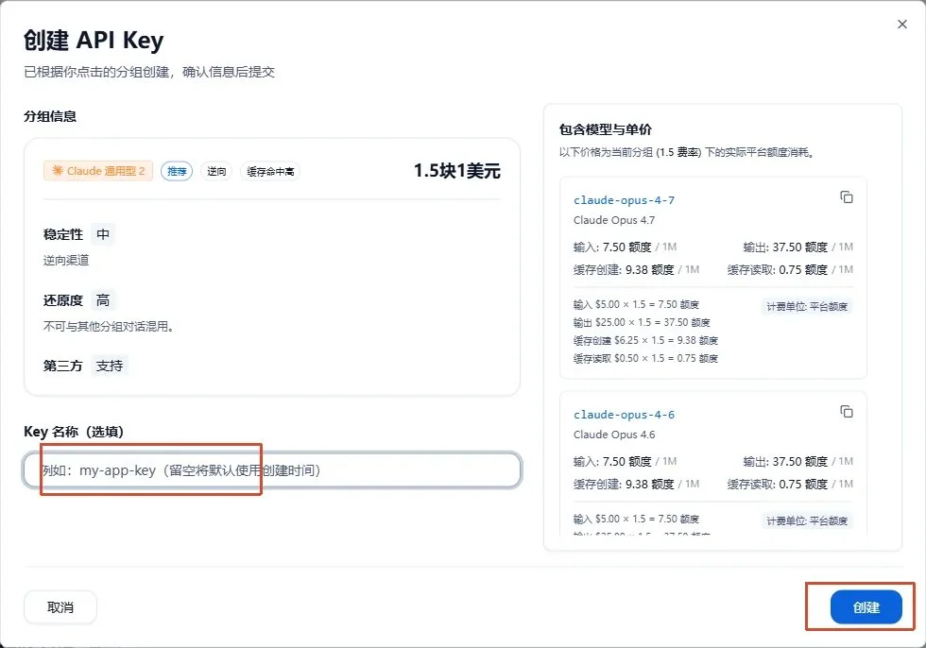
Task: Click the claude-opus-4-7 model id link
Action: [624, 200]
